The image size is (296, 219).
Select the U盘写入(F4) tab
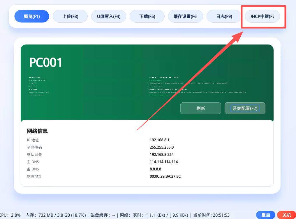coord(109,16)
